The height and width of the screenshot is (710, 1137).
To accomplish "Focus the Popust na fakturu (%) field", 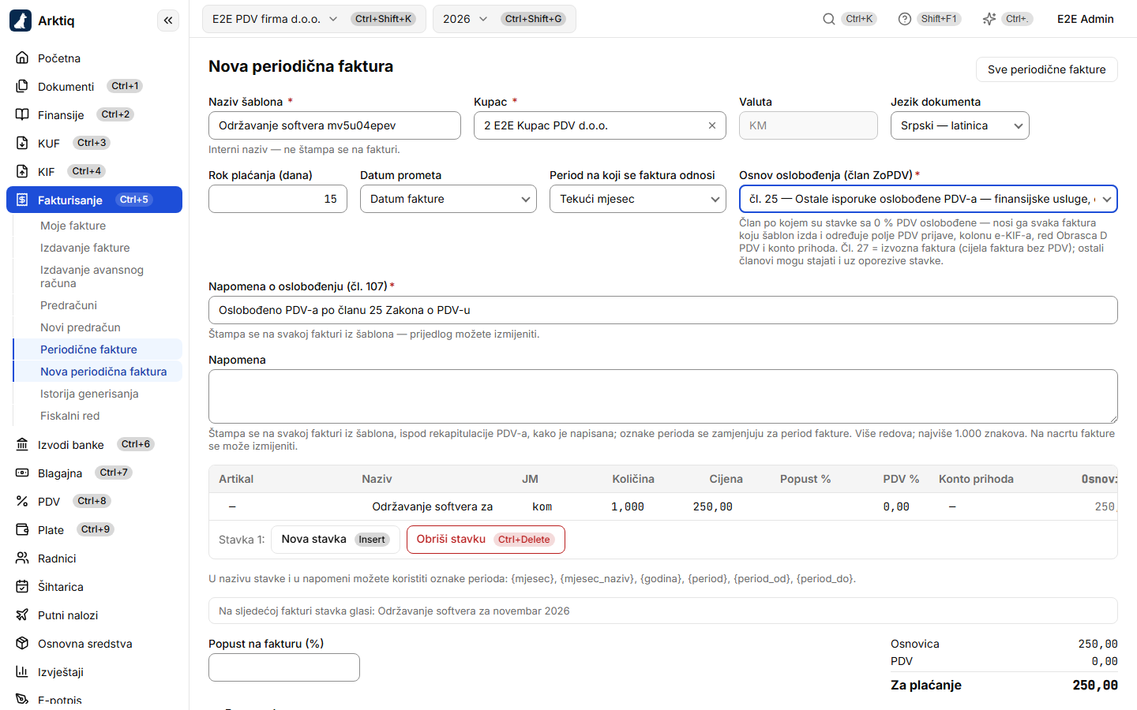I will (284, 667).
